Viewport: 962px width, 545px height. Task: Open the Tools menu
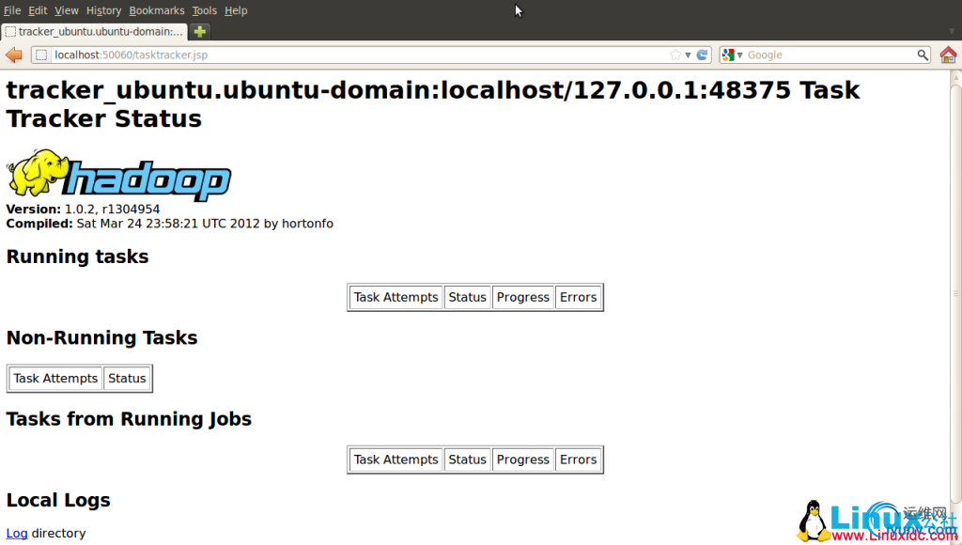pos(204,10)
